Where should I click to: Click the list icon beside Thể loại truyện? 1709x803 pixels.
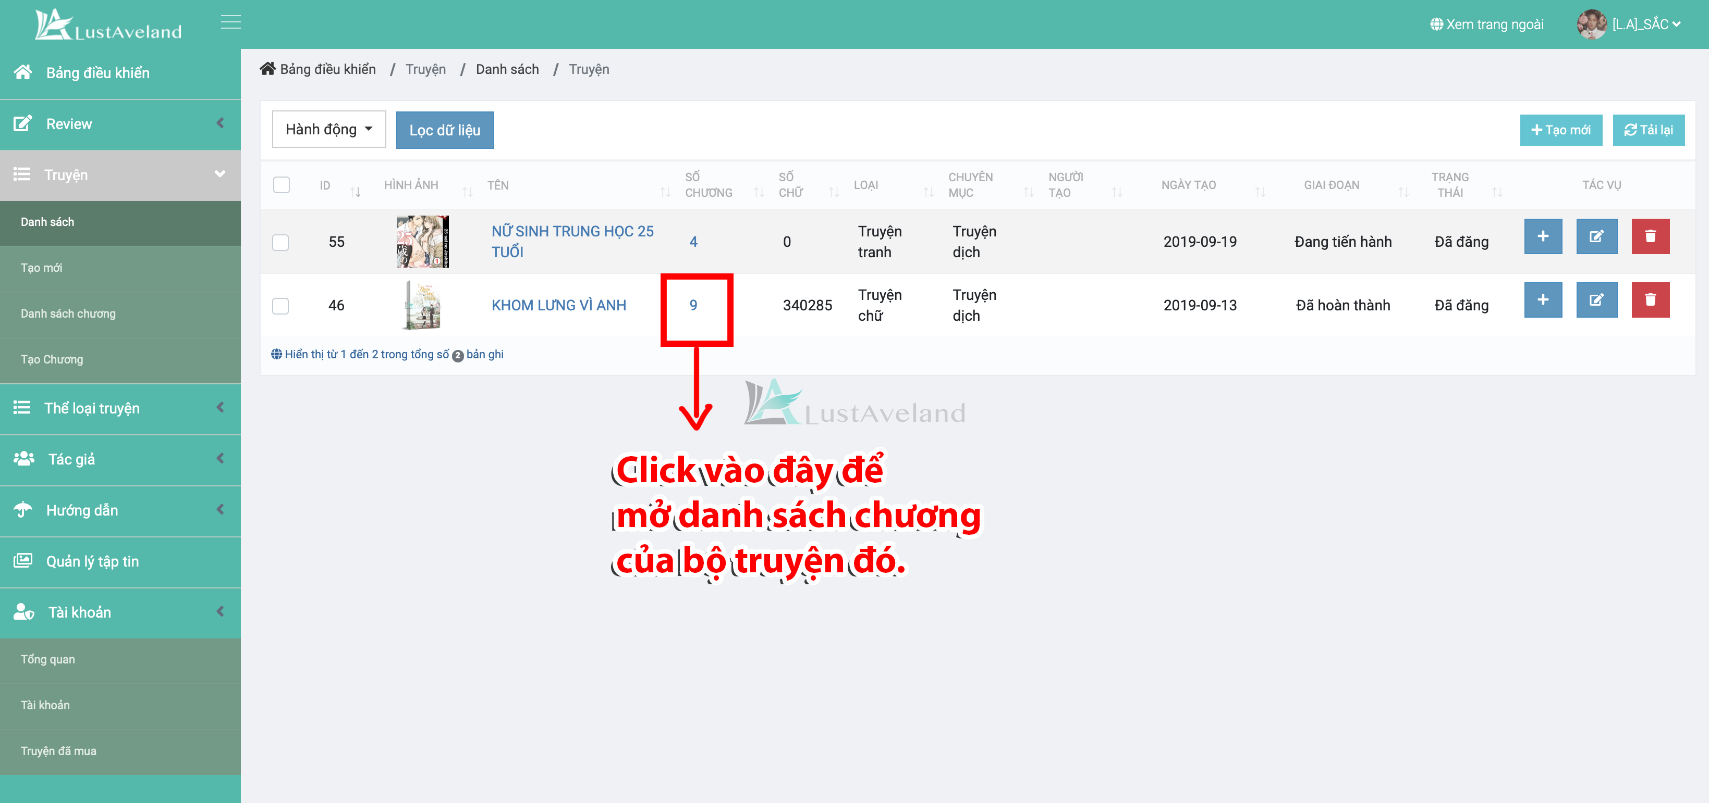click(22, 407)
